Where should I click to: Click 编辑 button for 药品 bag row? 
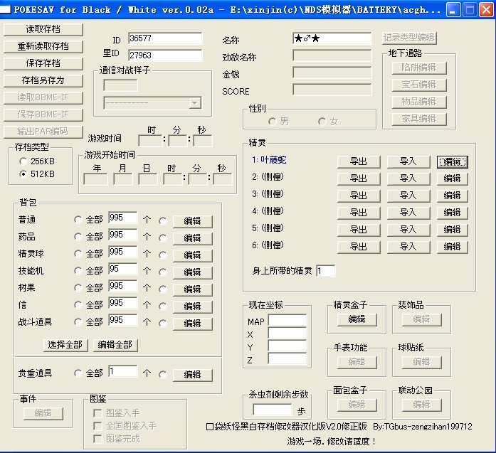(193, 238)
